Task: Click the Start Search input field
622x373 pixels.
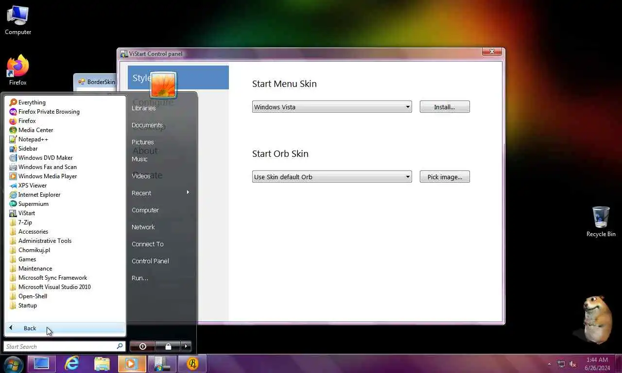Action: (x=64, y=346)
